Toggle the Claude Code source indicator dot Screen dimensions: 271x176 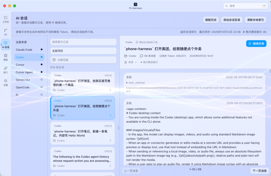41,50
